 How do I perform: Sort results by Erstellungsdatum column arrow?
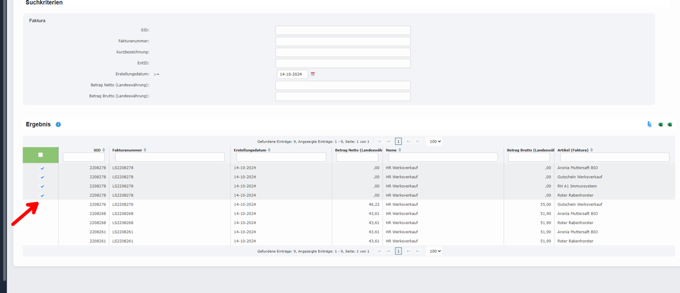(269, 150)
